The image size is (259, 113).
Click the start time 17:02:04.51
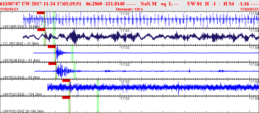pyautogui.click(x=8, y=9)
